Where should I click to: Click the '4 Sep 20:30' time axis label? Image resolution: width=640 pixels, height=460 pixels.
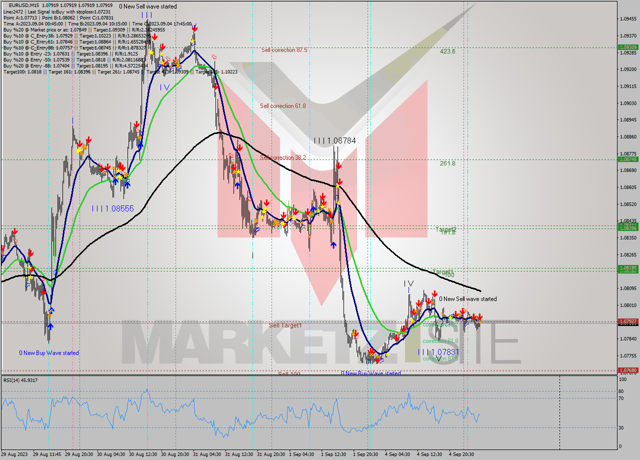coord(461,454)
